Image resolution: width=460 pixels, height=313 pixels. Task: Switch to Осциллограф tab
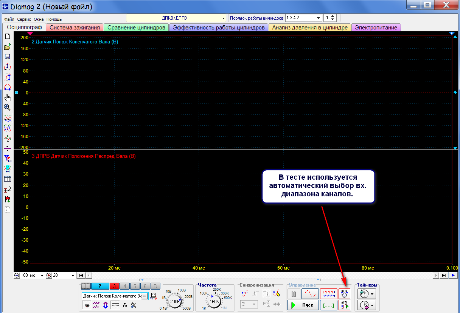[24, 27]
